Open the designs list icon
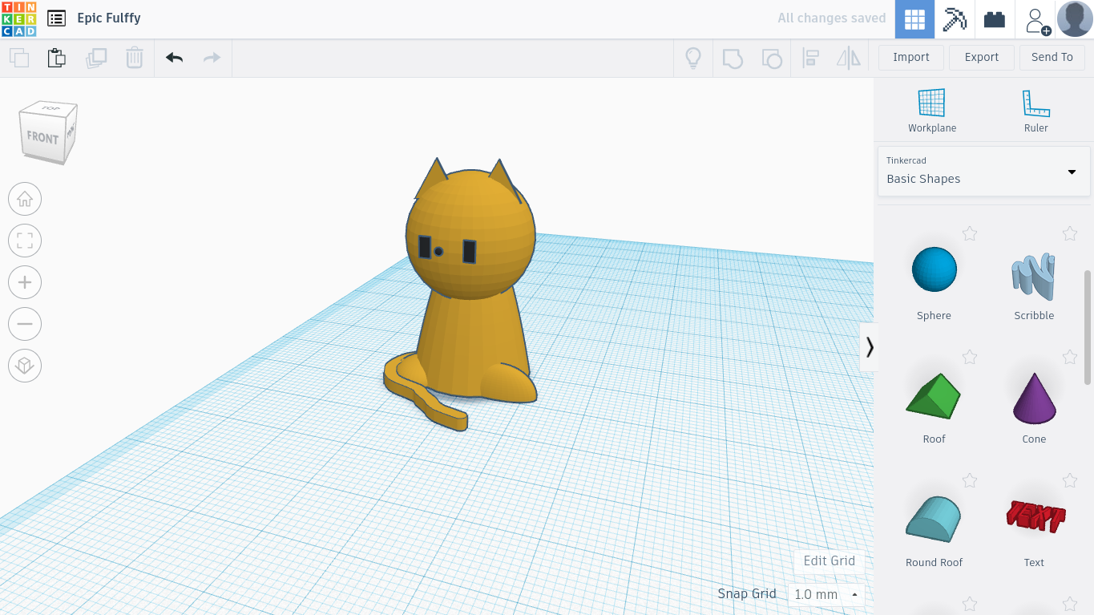Viewport: 1094px width, 615px height. [x=56, y=18]
